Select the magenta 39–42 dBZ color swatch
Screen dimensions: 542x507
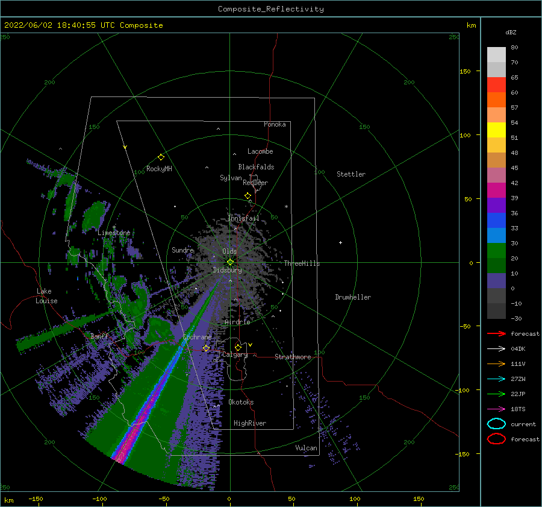pos(496,191)
